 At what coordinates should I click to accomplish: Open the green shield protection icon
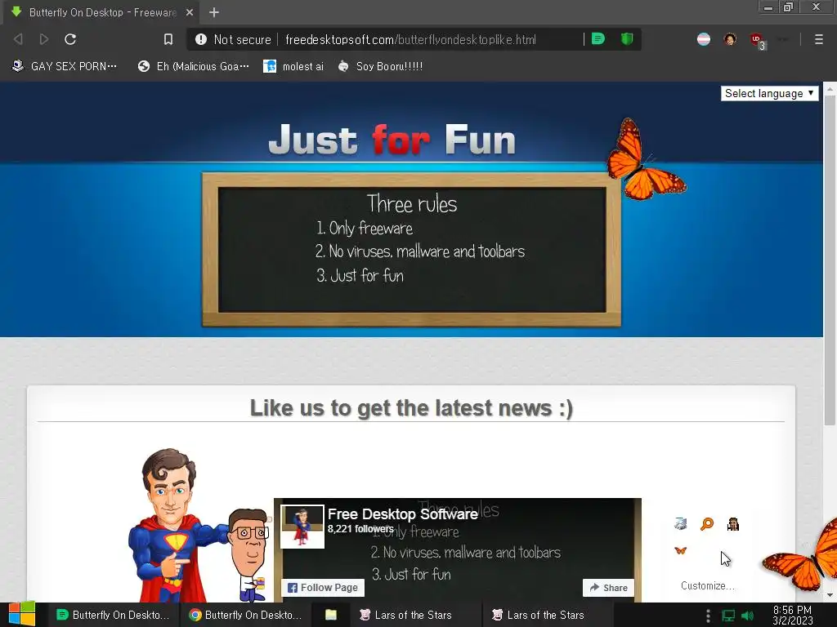pos(627,39)
